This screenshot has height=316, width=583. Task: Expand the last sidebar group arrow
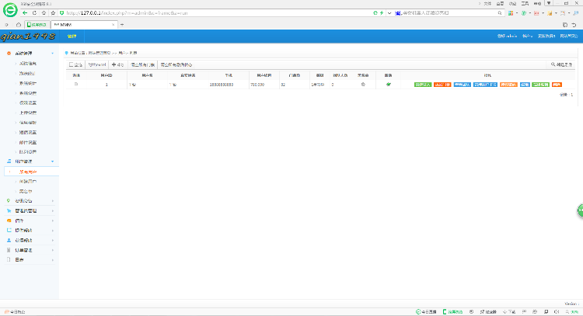pyautogui.click(x=52, y=260)
